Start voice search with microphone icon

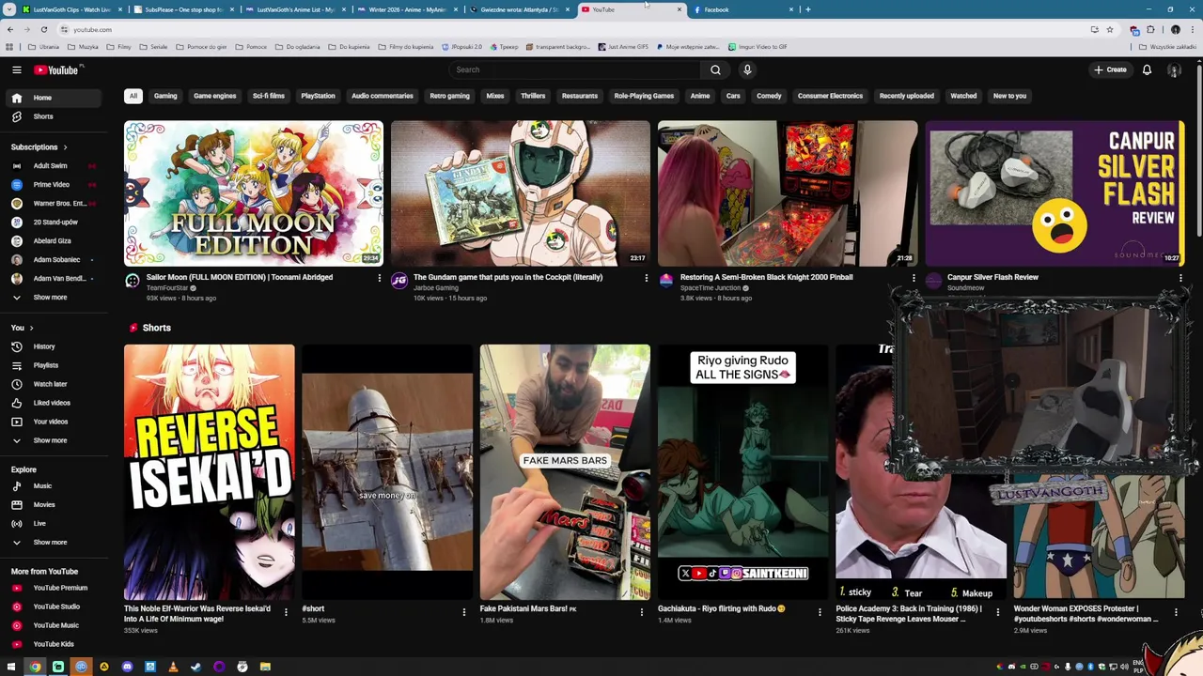tap(747, 69)
